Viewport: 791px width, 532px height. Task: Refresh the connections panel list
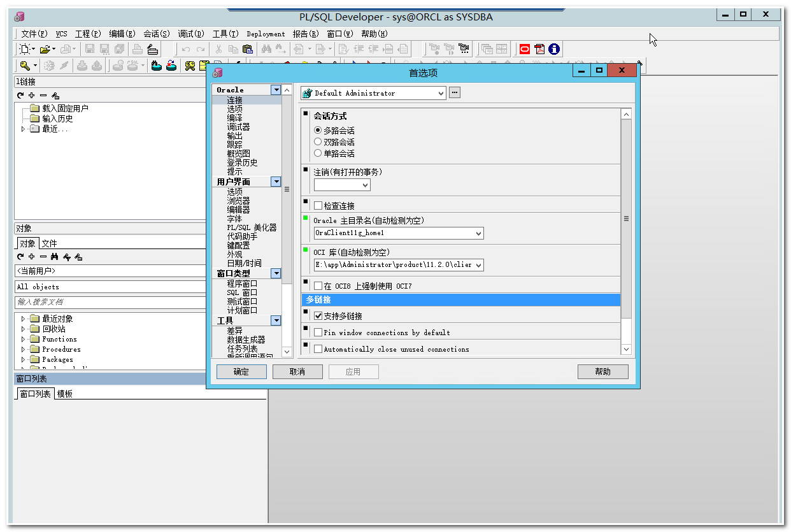(20, 96)
